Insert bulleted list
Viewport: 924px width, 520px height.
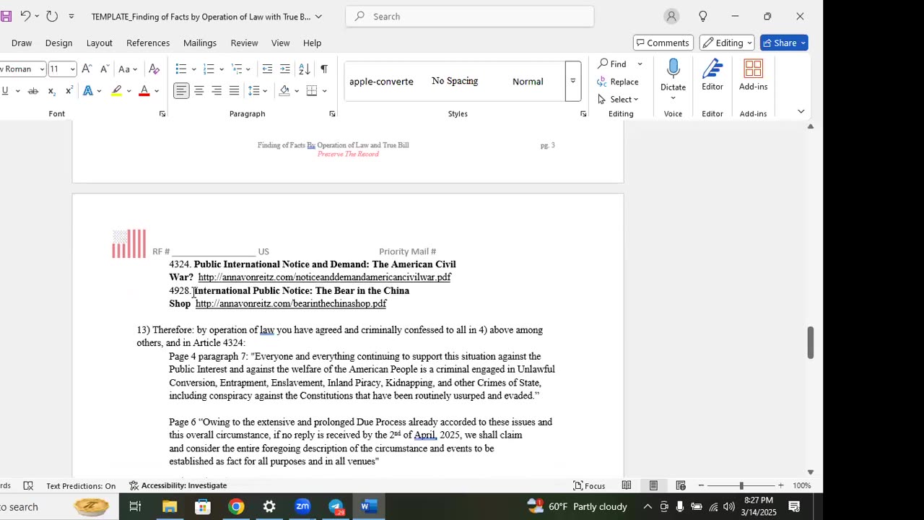(181, 69)
